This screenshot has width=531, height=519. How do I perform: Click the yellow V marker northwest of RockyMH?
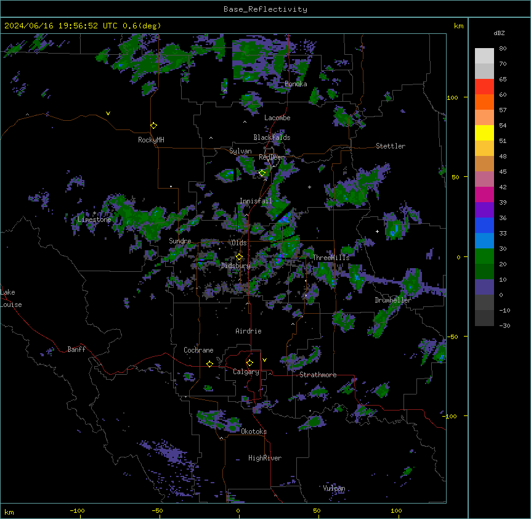108,113
